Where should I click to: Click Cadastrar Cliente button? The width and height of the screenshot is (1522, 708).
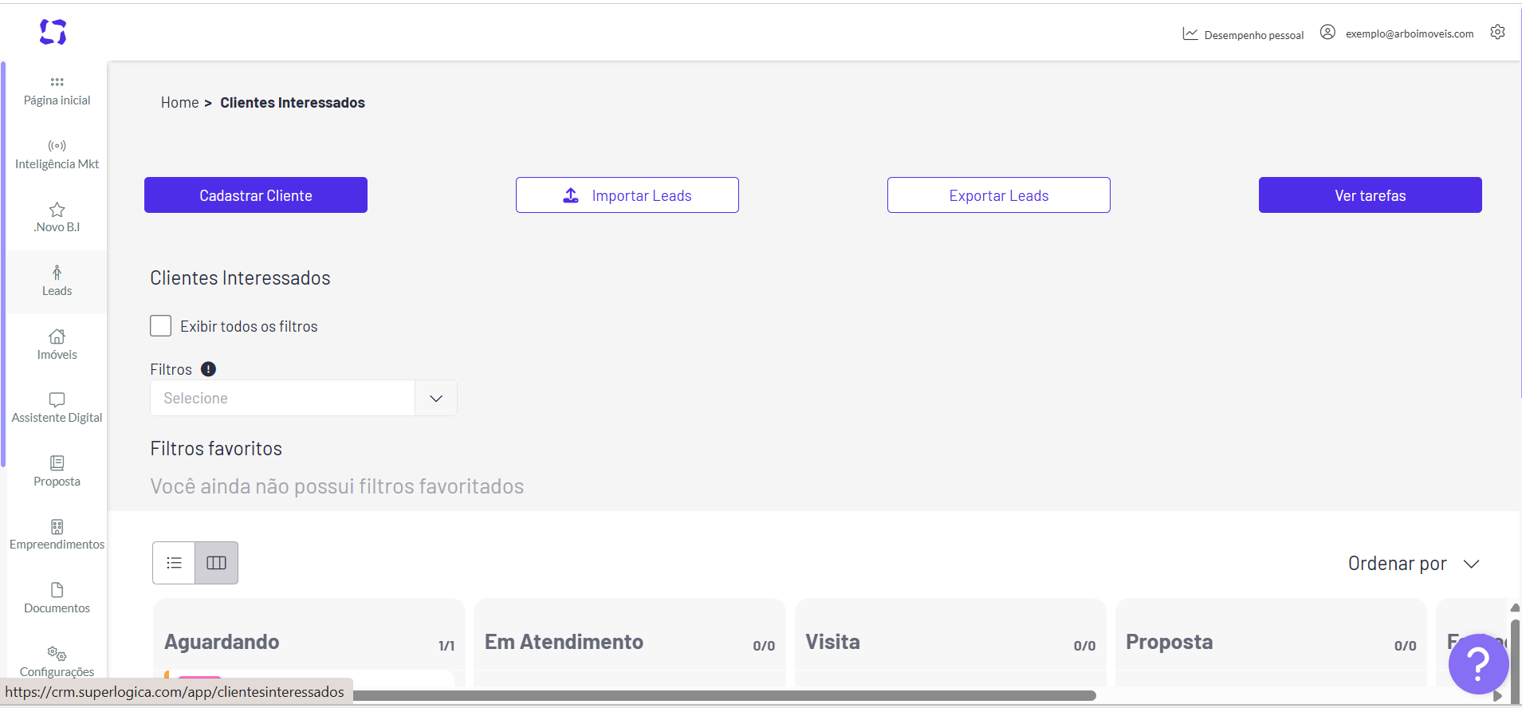coord(256,195)
